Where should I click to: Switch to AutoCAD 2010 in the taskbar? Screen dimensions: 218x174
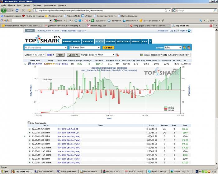[x=135, y=172]
